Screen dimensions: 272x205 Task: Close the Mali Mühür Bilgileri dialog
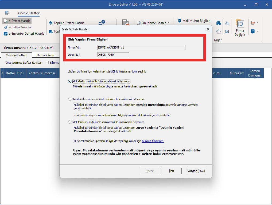coord(208,29)
